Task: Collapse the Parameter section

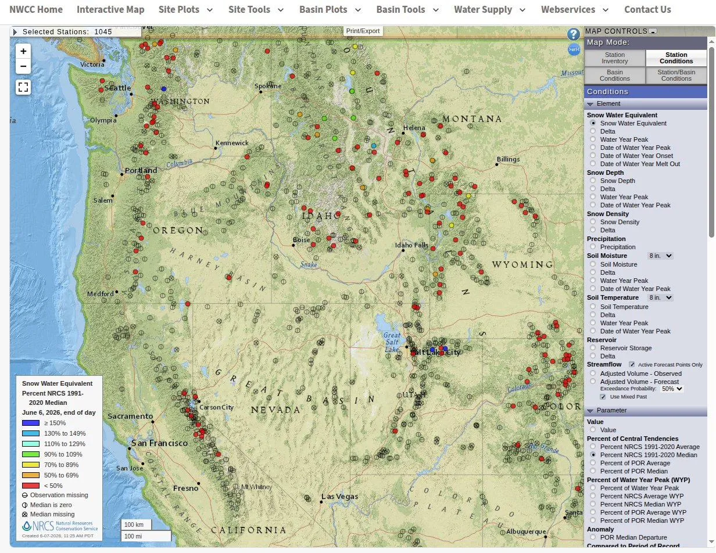Action: pos(646,410)
